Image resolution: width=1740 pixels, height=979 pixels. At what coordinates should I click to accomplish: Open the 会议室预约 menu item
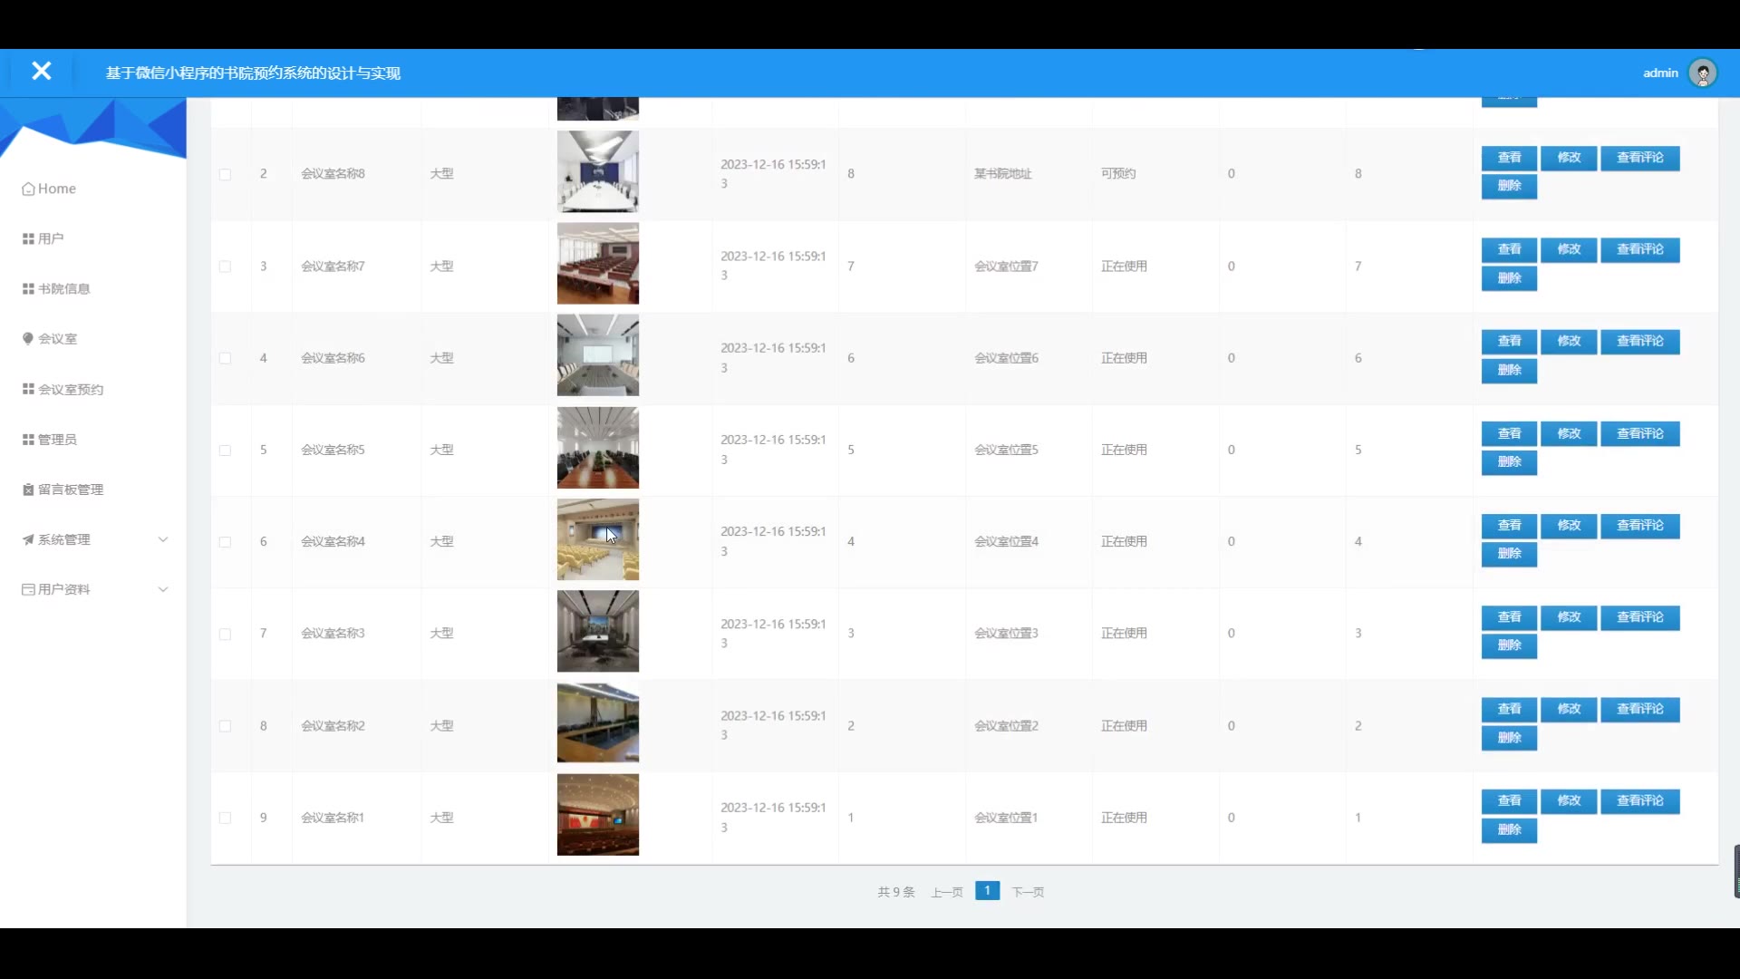click(x=71, y=389)
